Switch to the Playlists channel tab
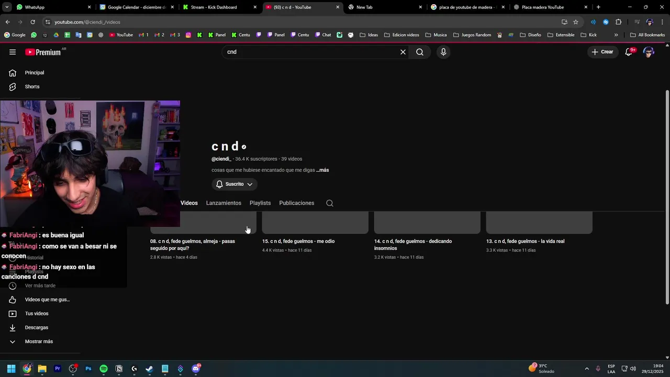 point(260,203)
